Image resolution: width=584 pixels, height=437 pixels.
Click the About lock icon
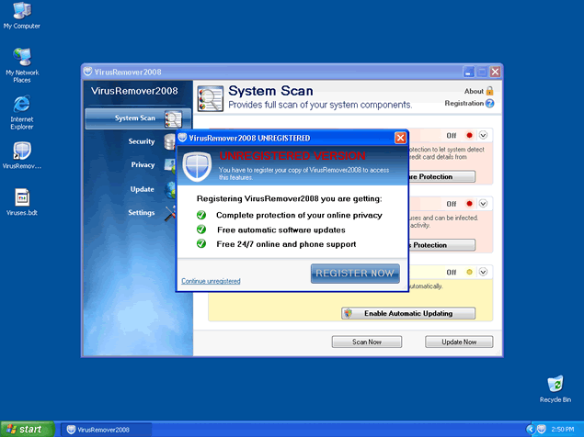490,91
